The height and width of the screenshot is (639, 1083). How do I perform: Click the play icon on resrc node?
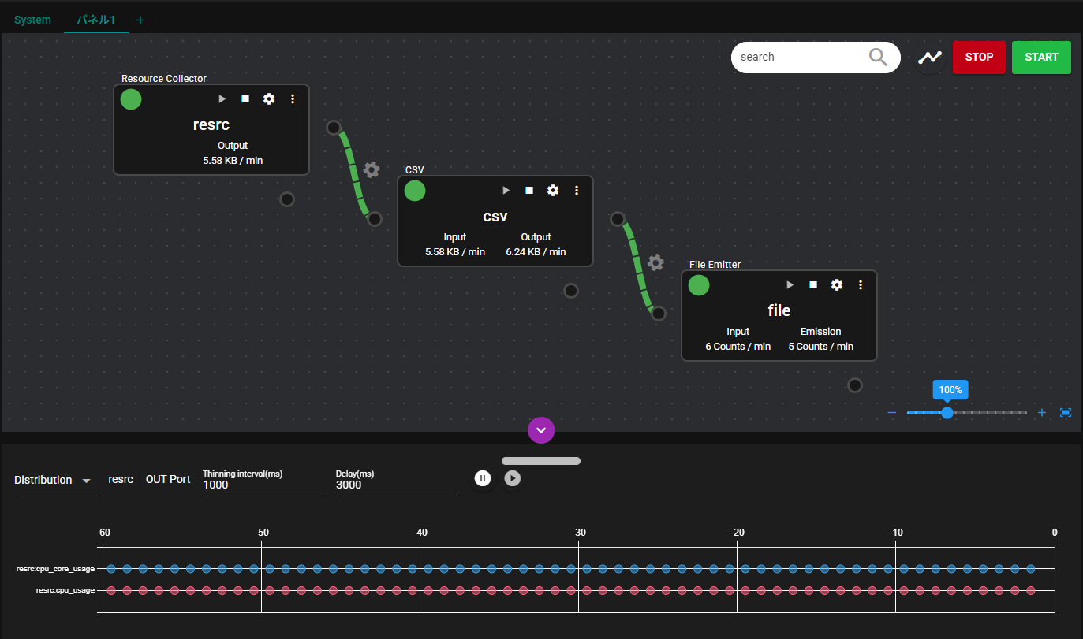click(x=222, y=99)
